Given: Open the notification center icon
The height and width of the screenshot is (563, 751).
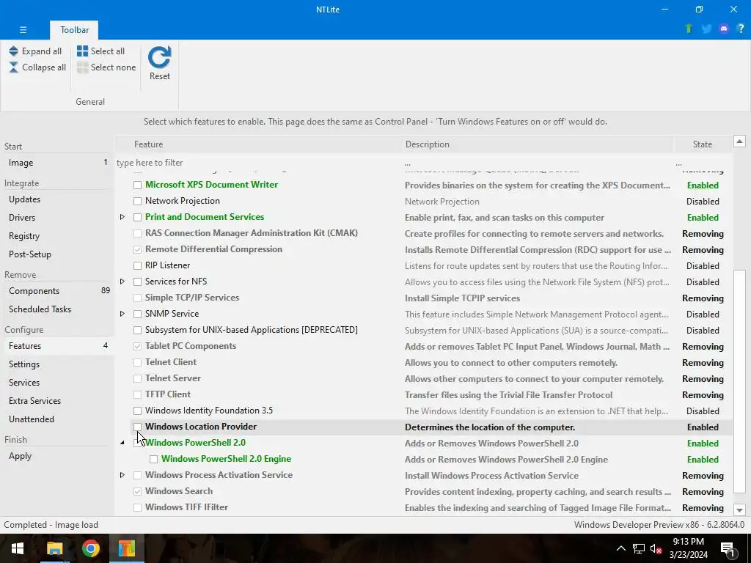Looking at the screenshot, I should pyautogui.click(x=728, y=549).
